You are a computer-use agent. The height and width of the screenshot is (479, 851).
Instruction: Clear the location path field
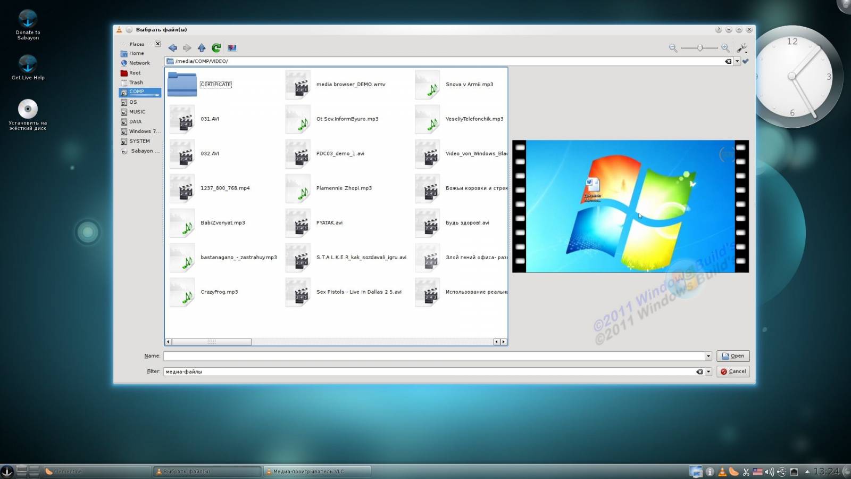tap(728, 61)
